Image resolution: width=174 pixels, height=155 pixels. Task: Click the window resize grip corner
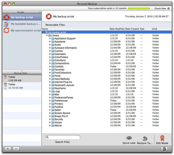(x=170, y=150)
